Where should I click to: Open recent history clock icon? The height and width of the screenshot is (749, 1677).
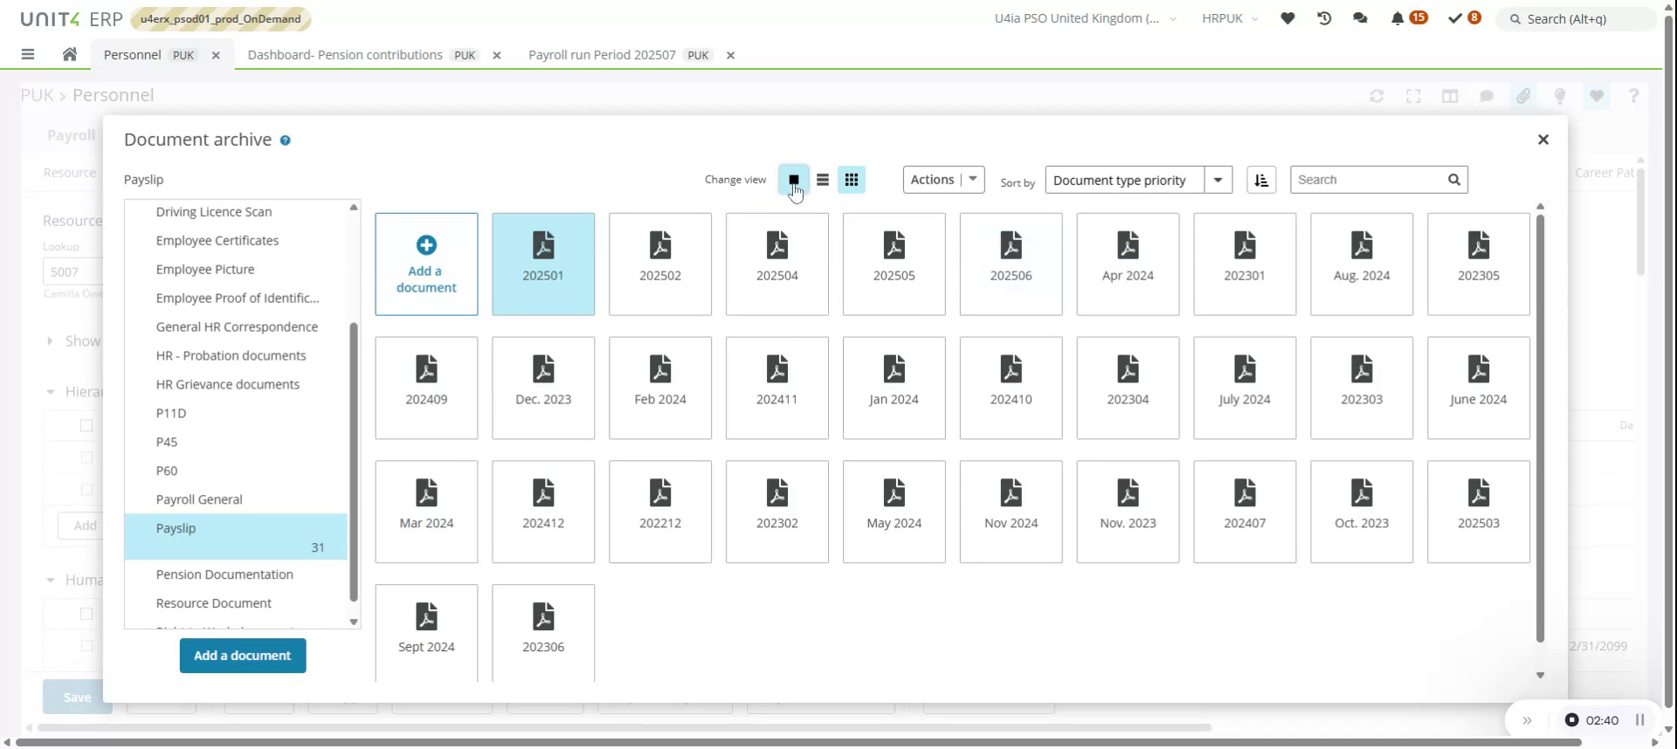(x=1324, y=18)
